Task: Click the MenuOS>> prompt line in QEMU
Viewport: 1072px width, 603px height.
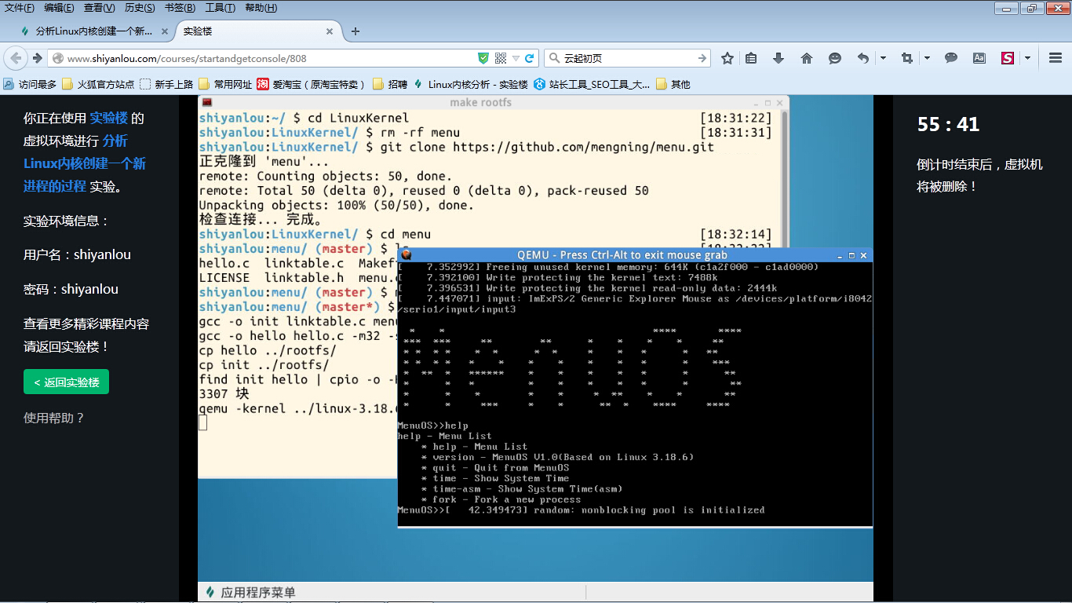Action: pyautogui.click(x=581, y=510)
